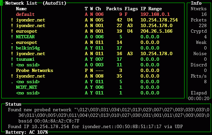Image resolution: width=212 pixels, height=135 pixels.
Task: Select the 'Probe Networks' group row
Action: pos(34,70)
